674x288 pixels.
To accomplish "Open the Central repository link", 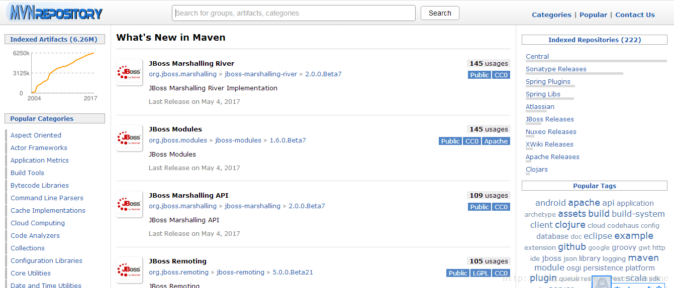I will click(537, 56).
